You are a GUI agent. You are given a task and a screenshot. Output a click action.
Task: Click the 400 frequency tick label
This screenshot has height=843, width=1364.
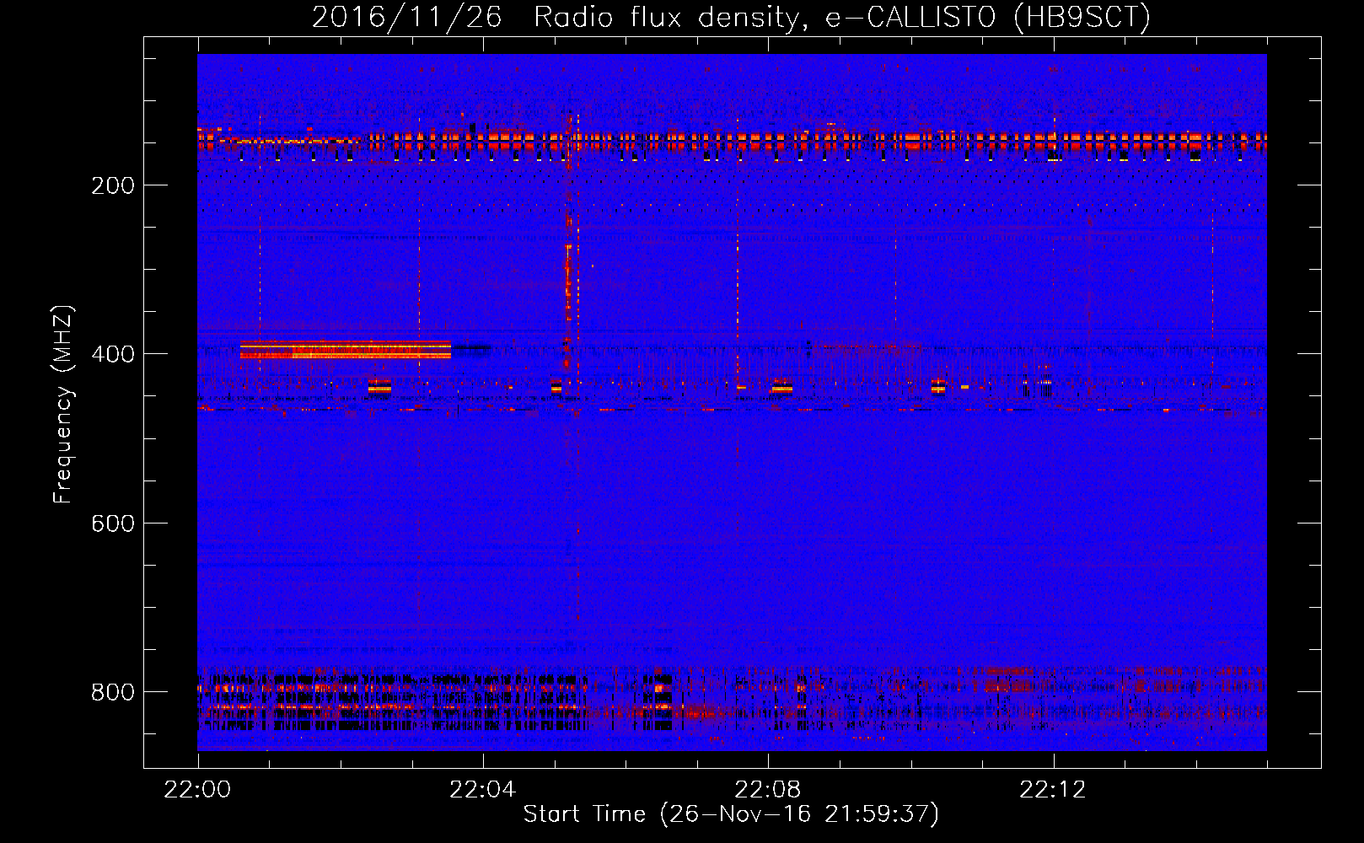point(113,354)
